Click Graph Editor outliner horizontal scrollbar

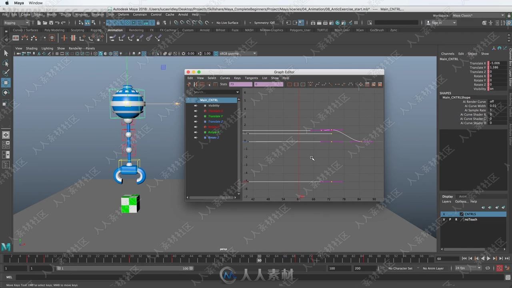click(212, 197)
